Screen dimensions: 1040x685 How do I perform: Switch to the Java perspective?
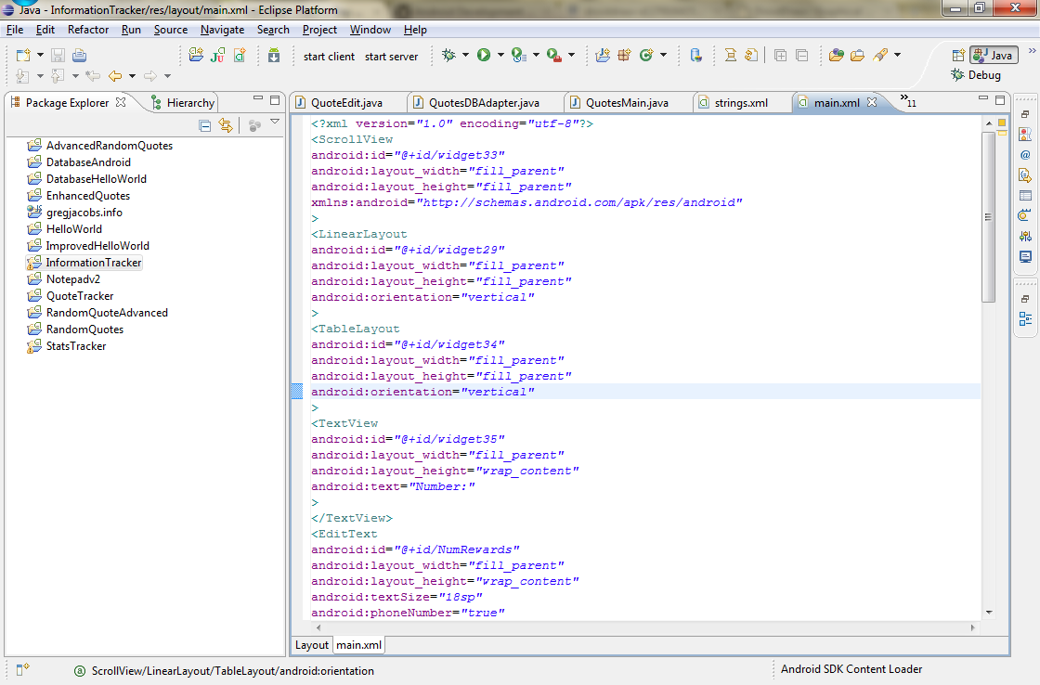994,56
